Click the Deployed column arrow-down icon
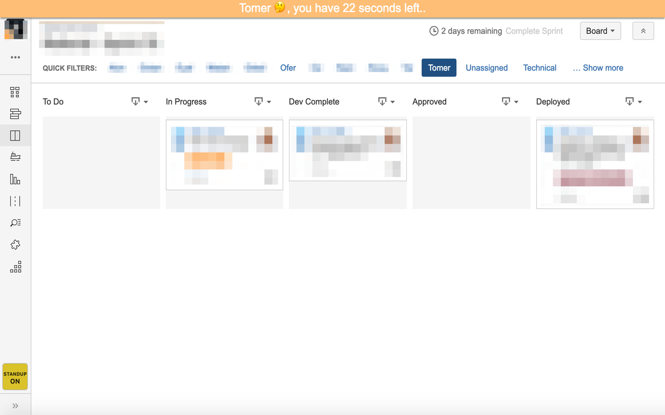The width and height of the screenshot is (665, 415). coord(630,102)
